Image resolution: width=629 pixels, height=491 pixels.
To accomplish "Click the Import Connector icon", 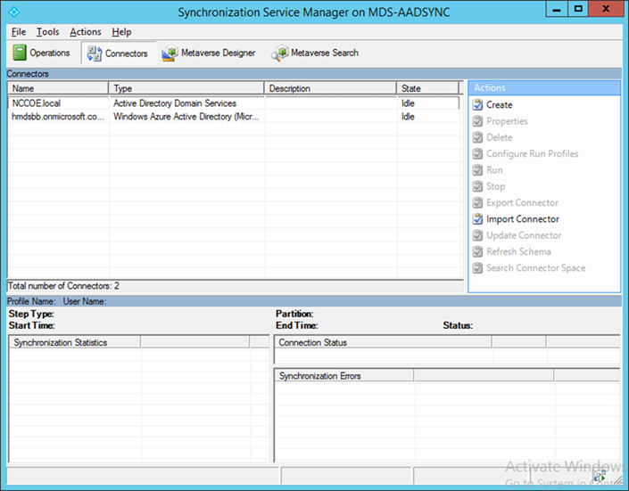I will (x=477, y=219).
